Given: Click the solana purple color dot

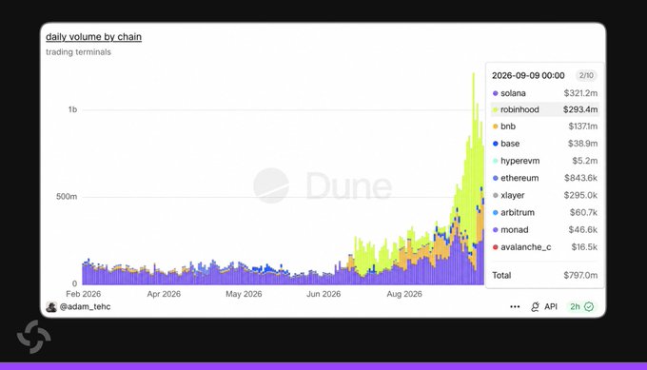Looking at the screenshot, I should 495,93.
